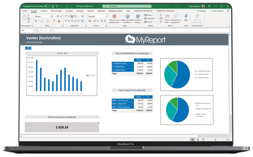Collapse the ribbon with the chevron
This screenshot has width=253, height=157.
(229, 26)
